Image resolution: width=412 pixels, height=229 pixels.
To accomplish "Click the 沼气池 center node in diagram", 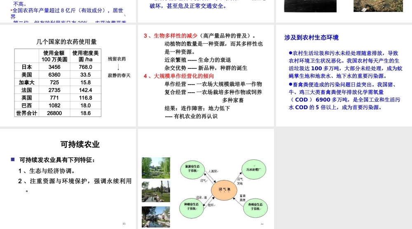I will click(224, 190).
